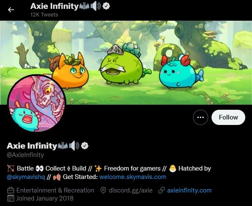The width and height of the screenshot is (252, 206).
Task: Click the Joined January 2018 text
Action: [45, 198]
